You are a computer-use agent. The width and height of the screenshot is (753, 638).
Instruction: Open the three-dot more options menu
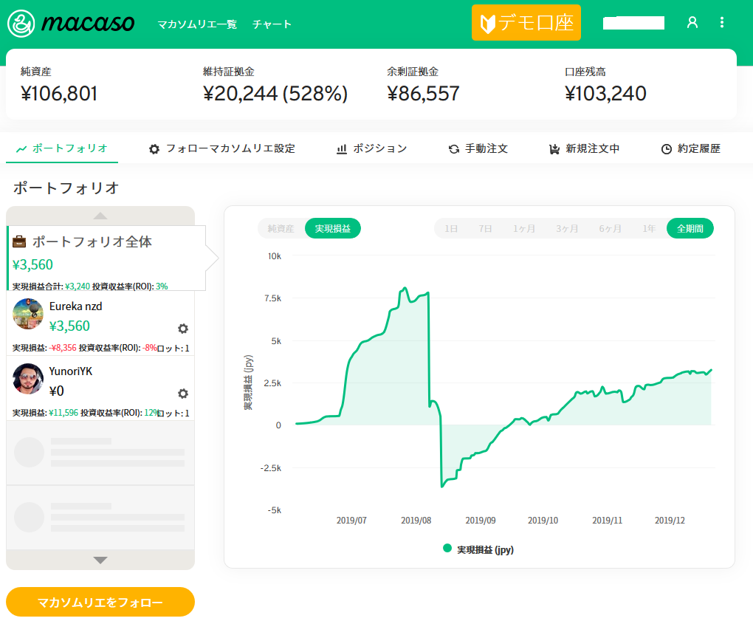tap(722, 23)
